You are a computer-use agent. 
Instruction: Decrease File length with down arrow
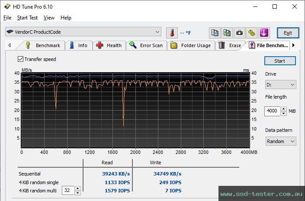pyautogui.click(x=283, y=113)
